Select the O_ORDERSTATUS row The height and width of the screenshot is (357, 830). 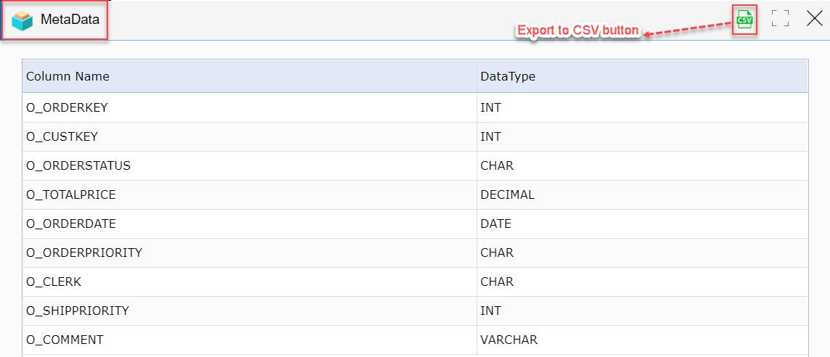415,165
